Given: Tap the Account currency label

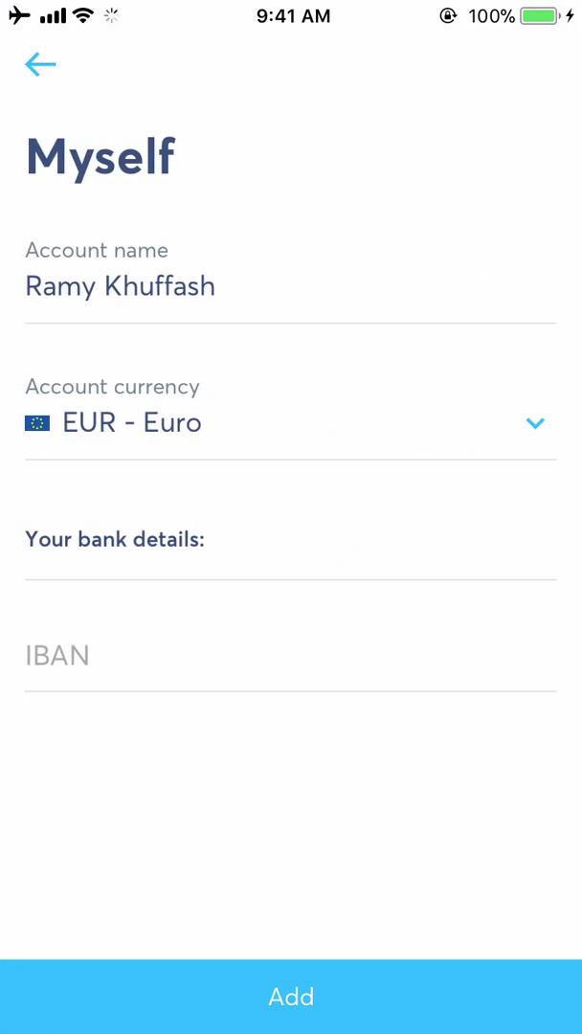Looking at the screenshot, I should [112, 387].
